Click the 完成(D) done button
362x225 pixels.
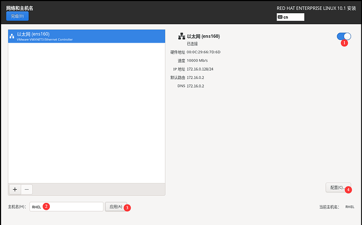point(17,16)
